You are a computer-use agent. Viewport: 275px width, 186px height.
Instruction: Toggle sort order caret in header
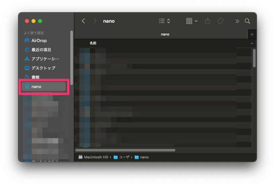tap(252, 43)
